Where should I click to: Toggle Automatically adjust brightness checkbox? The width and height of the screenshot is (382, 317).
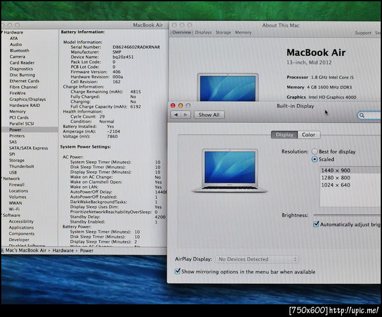pyautogui.click(x=316, y=224)
